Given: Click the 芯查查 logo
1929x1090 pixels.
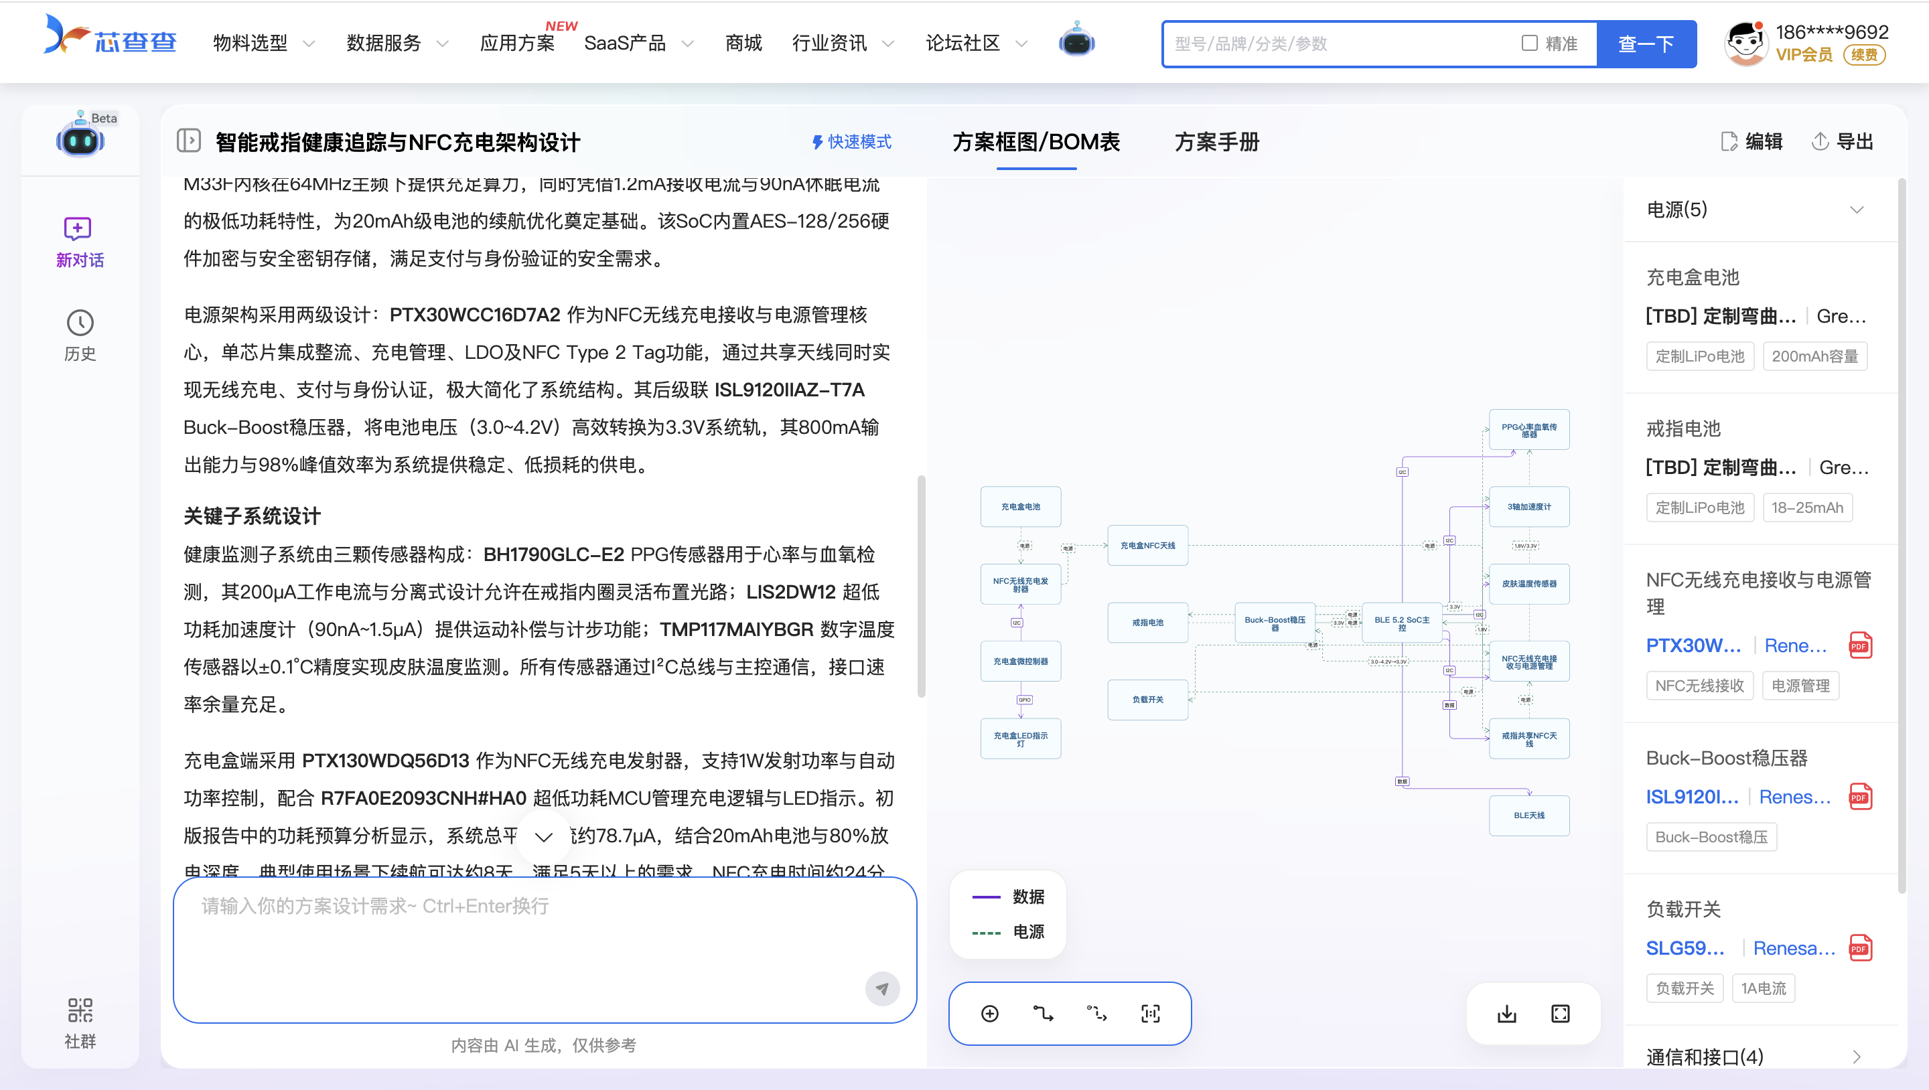Looking at the screenshot, I should pos(110,35).
